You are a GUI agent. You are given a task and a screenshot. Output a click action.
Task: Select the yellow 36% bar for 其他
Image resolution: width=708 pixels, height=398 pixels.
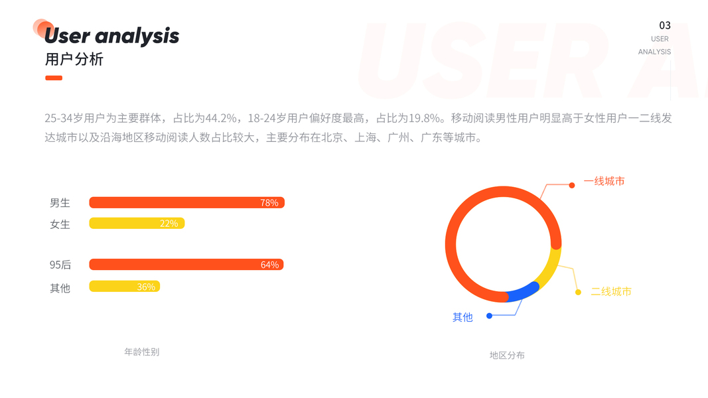click(x=125, y=287)
